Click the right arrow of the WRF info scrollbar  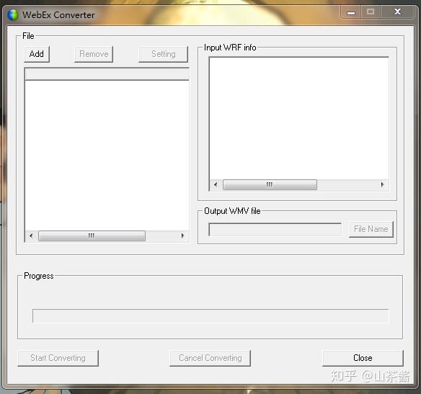[x=382, y=185]
